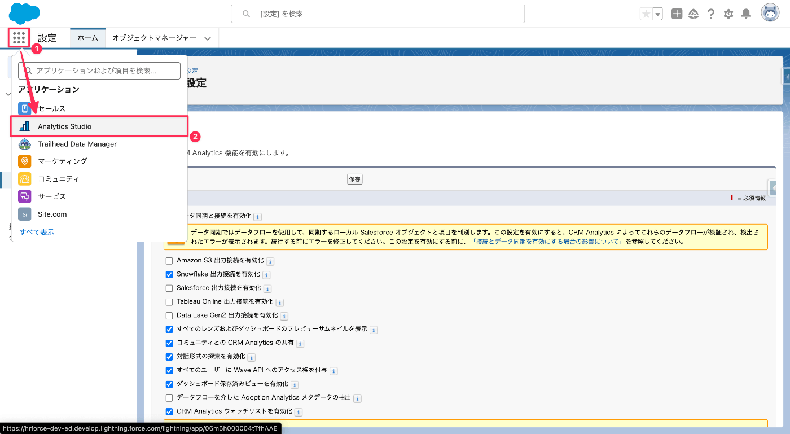Click the Save button
The width and height of the screenshot is (790, 434).
[355, 179]
